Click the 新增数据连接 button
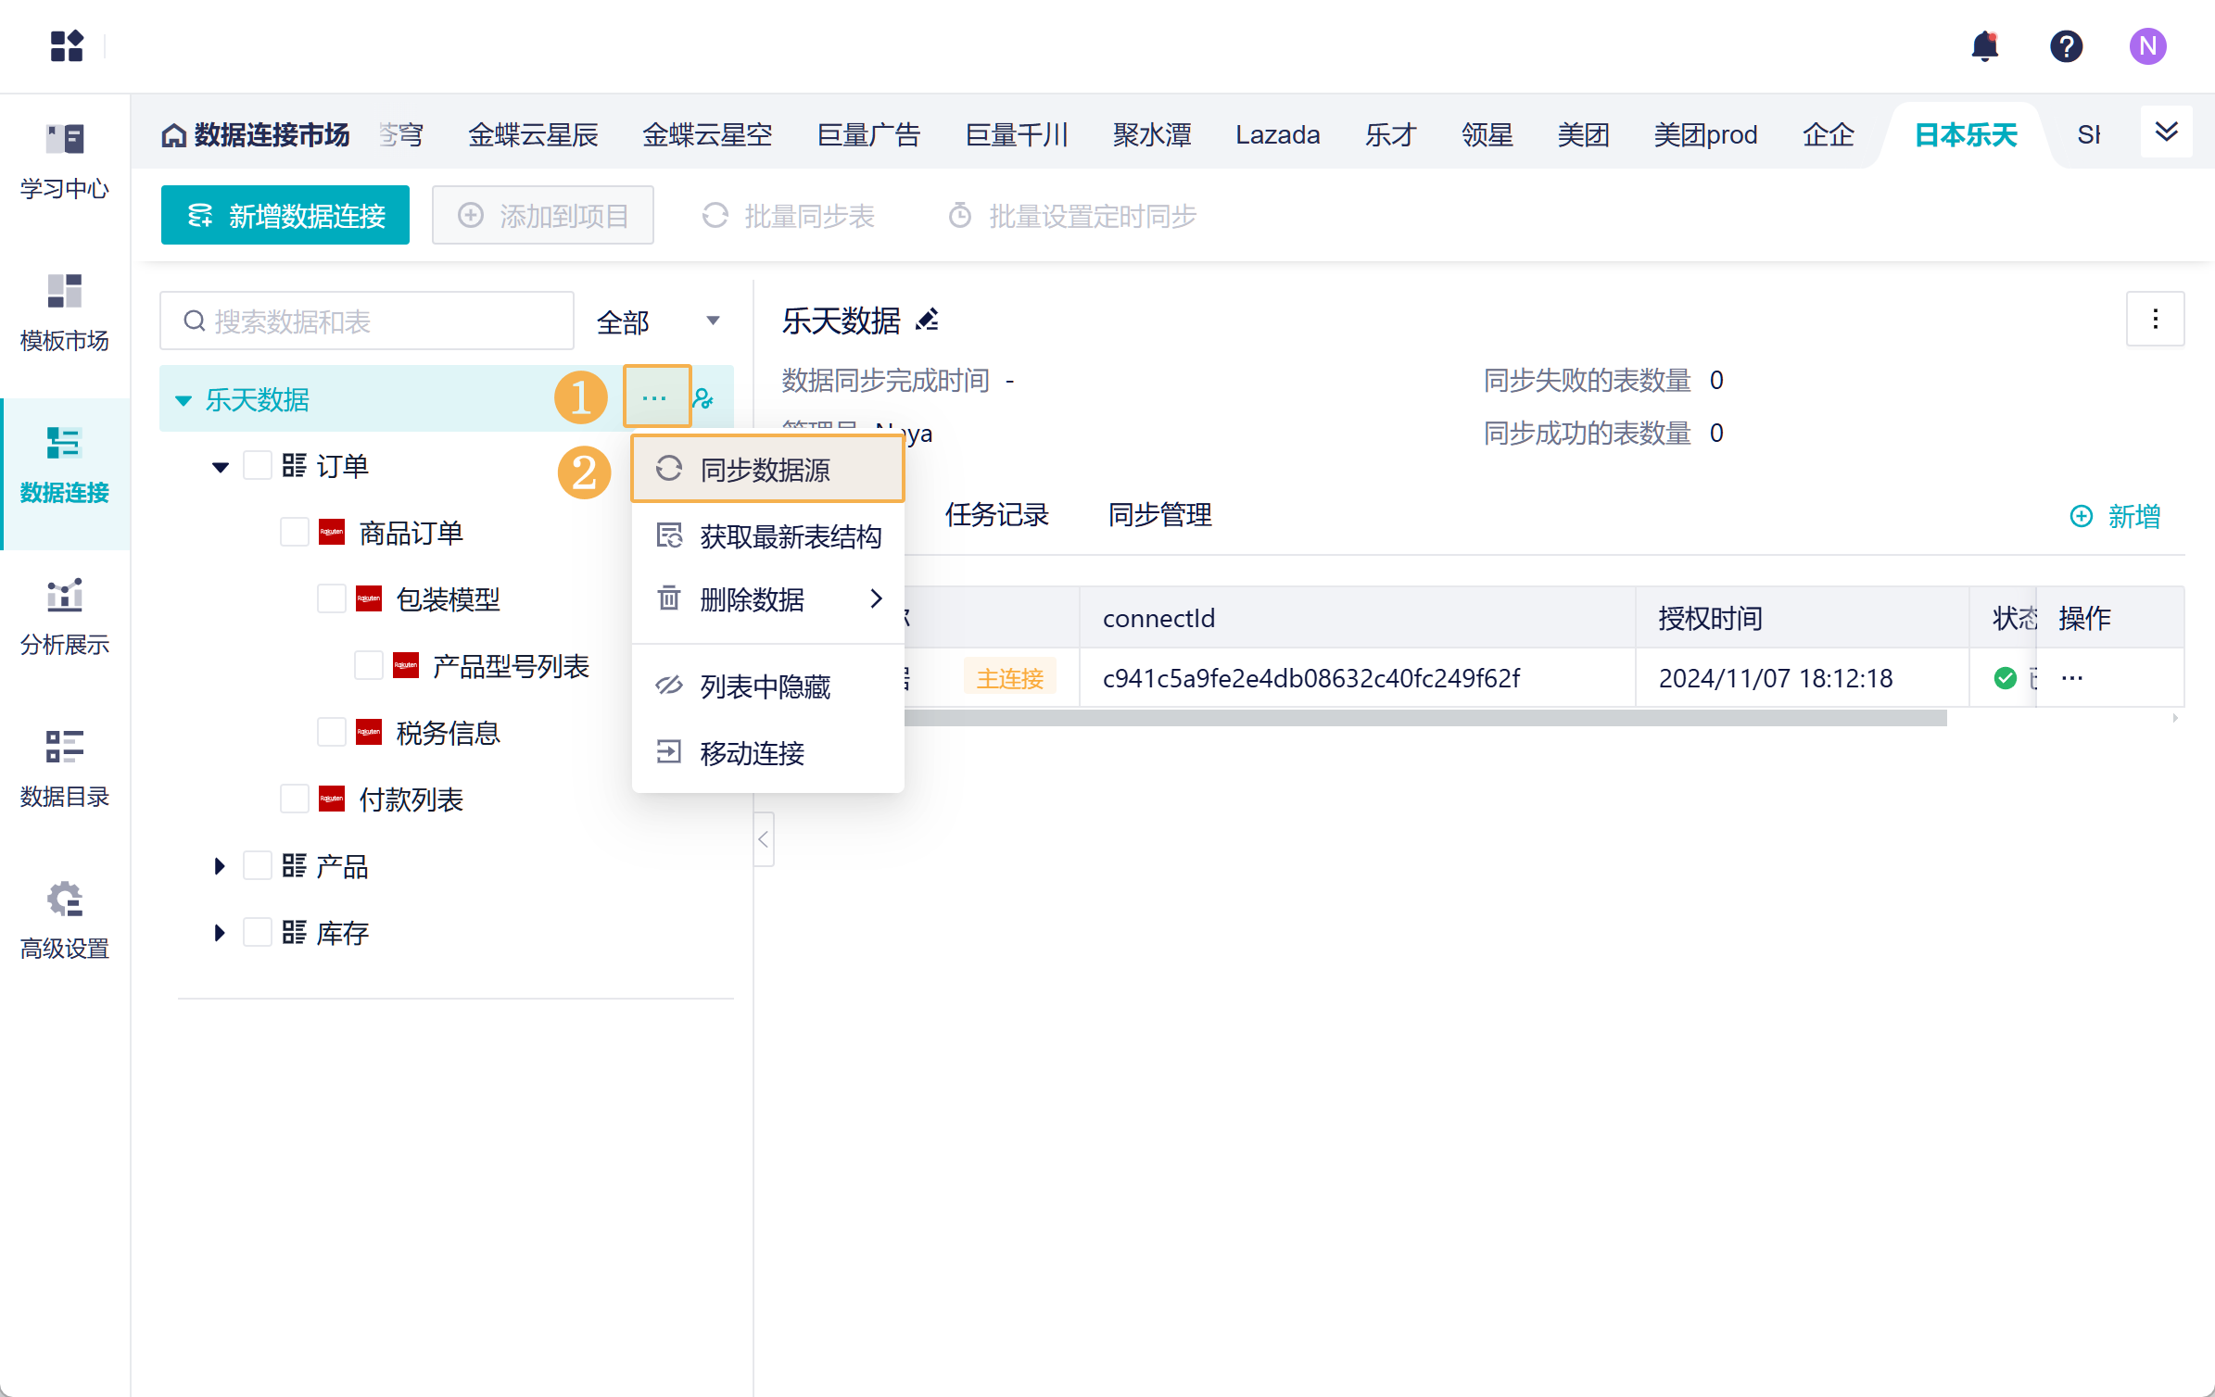 (285, 216)
